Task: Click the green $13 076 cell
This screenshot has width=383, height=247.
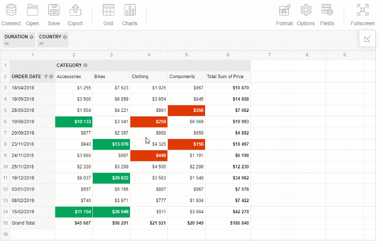Action: (x=111, y=144)
